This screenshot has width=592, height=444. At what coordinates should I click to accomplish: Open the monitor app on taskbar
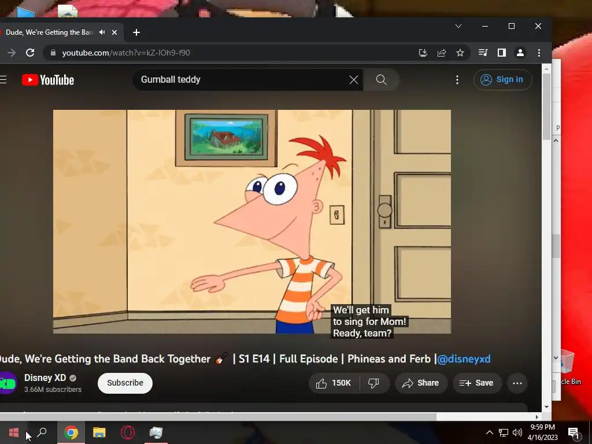156,432
